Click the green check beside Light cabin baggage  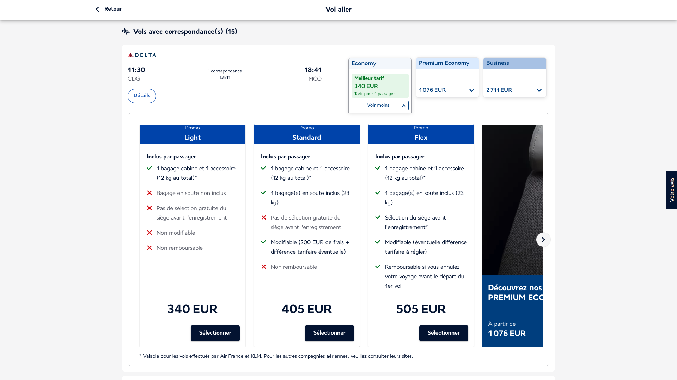pyautogui.click(x=149, y=168)
